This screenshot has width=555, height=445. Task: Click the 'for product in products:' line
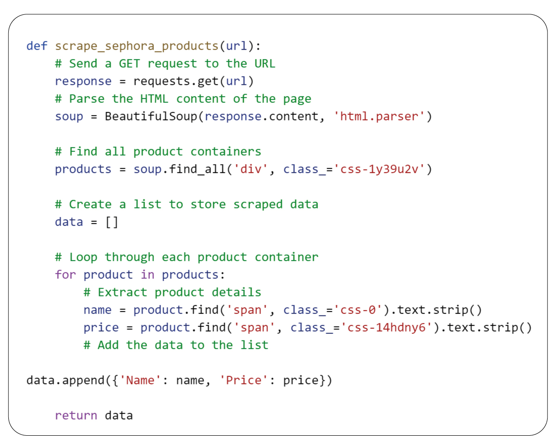point(140,275)
